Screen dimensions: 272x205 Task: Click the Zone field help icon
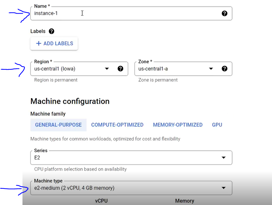pos(224,68)
